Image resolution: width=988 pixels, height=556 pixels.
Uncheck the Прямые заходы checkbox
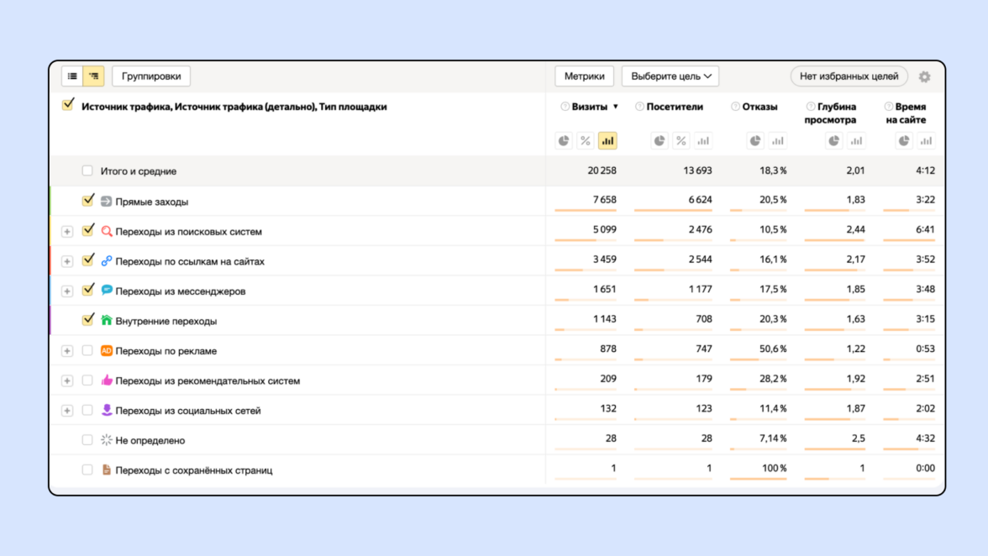coord(87,201)
